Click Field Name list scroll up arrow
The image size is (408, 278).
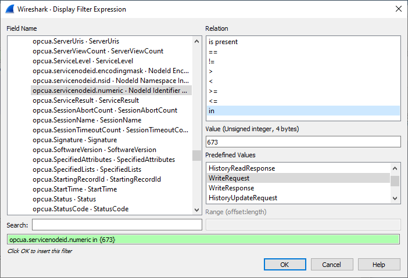tap(196, 41)
